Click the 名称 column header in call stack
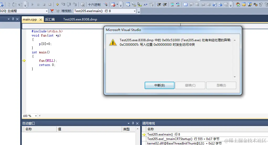268x145 pixels. (207, 129)
